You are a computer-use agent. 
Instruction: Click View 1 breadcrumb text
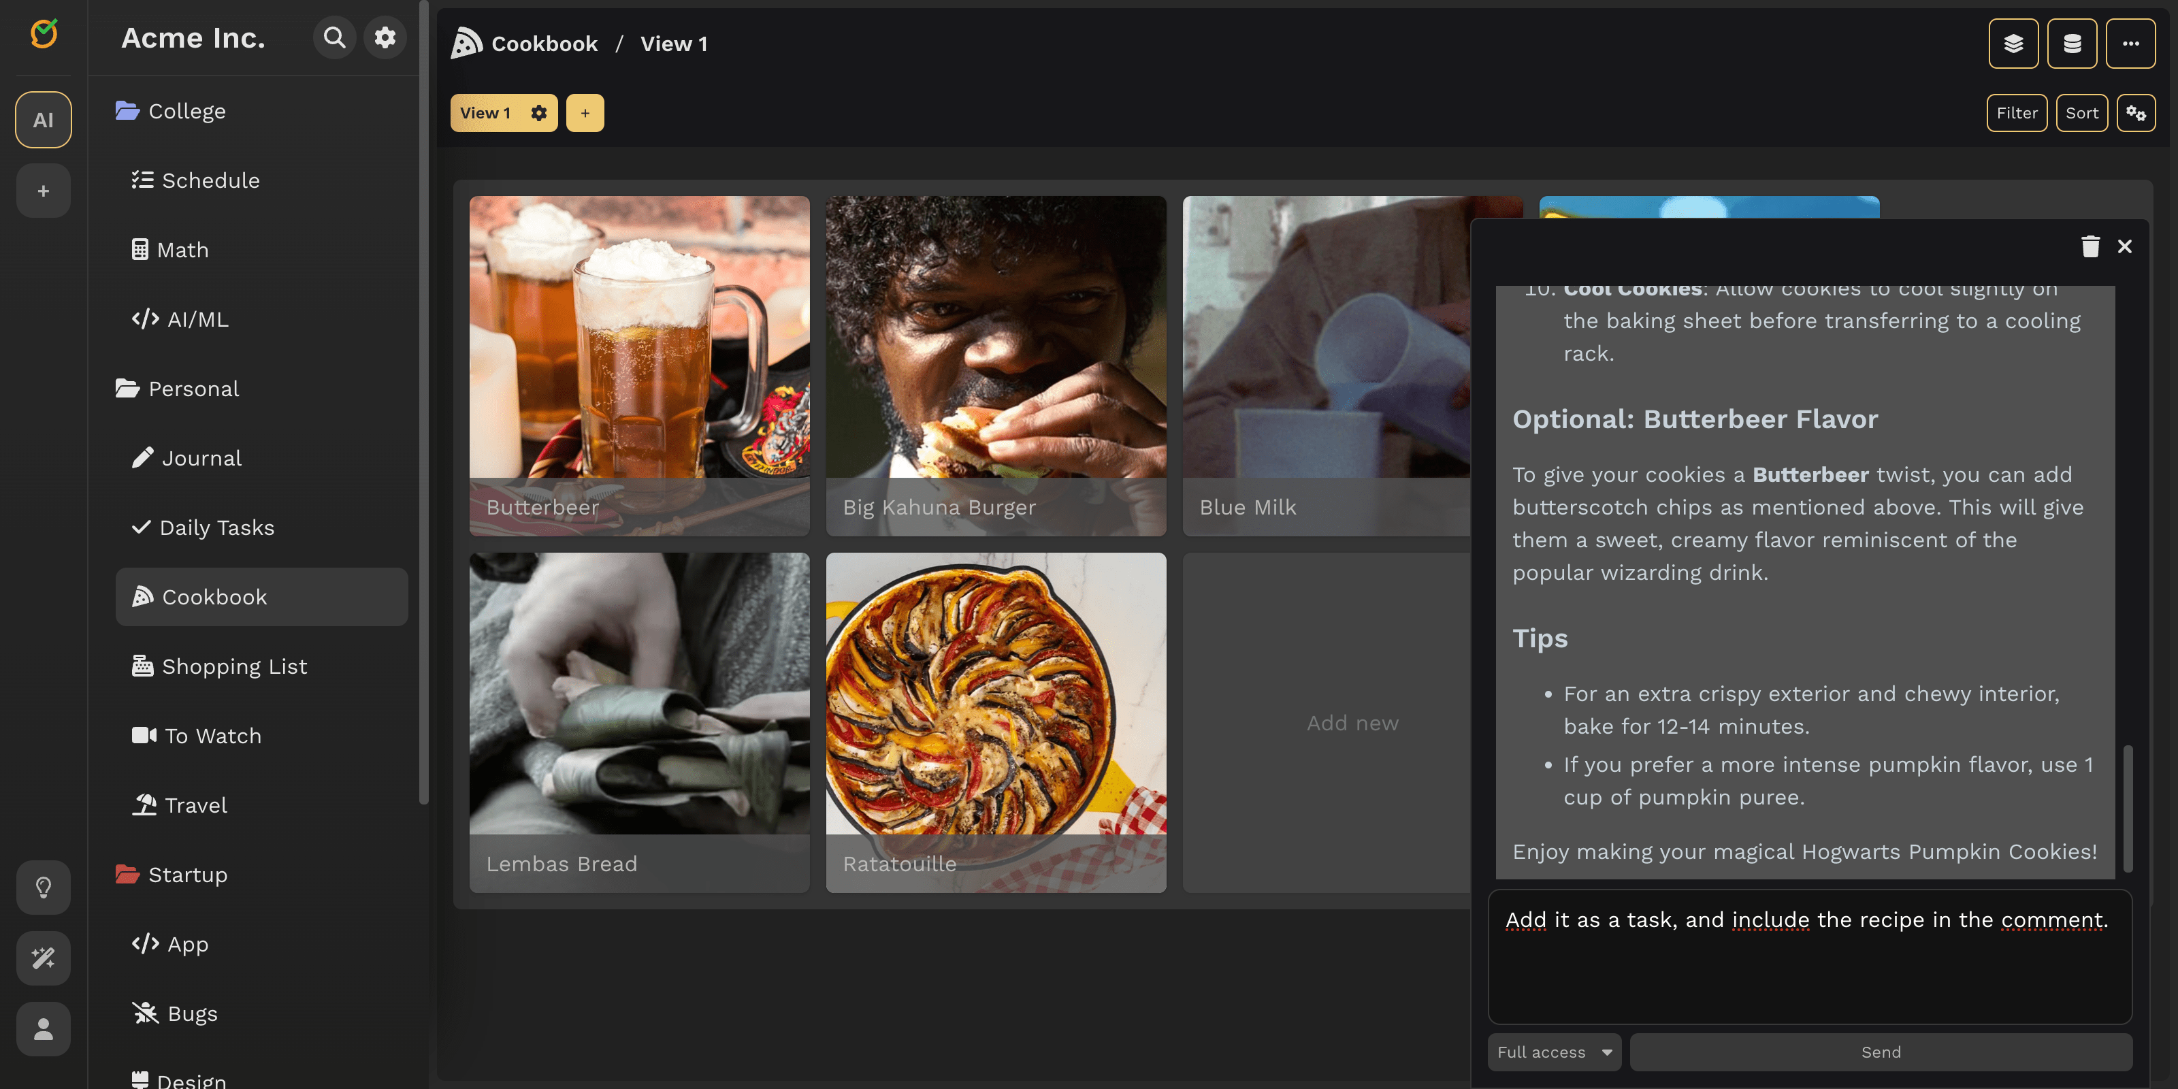click(x=674, y=43)
